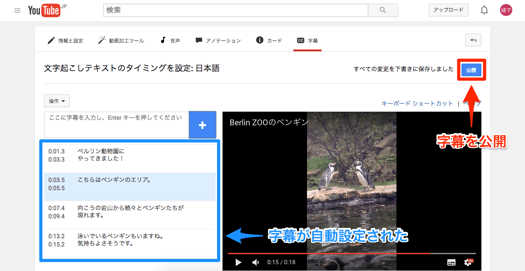Screen dimensions: 525x271
Task: Open the 操作 dropdown
Action: (x=57, y=101)
